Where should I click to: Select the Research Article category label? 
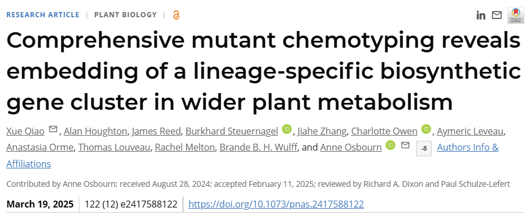43,15
